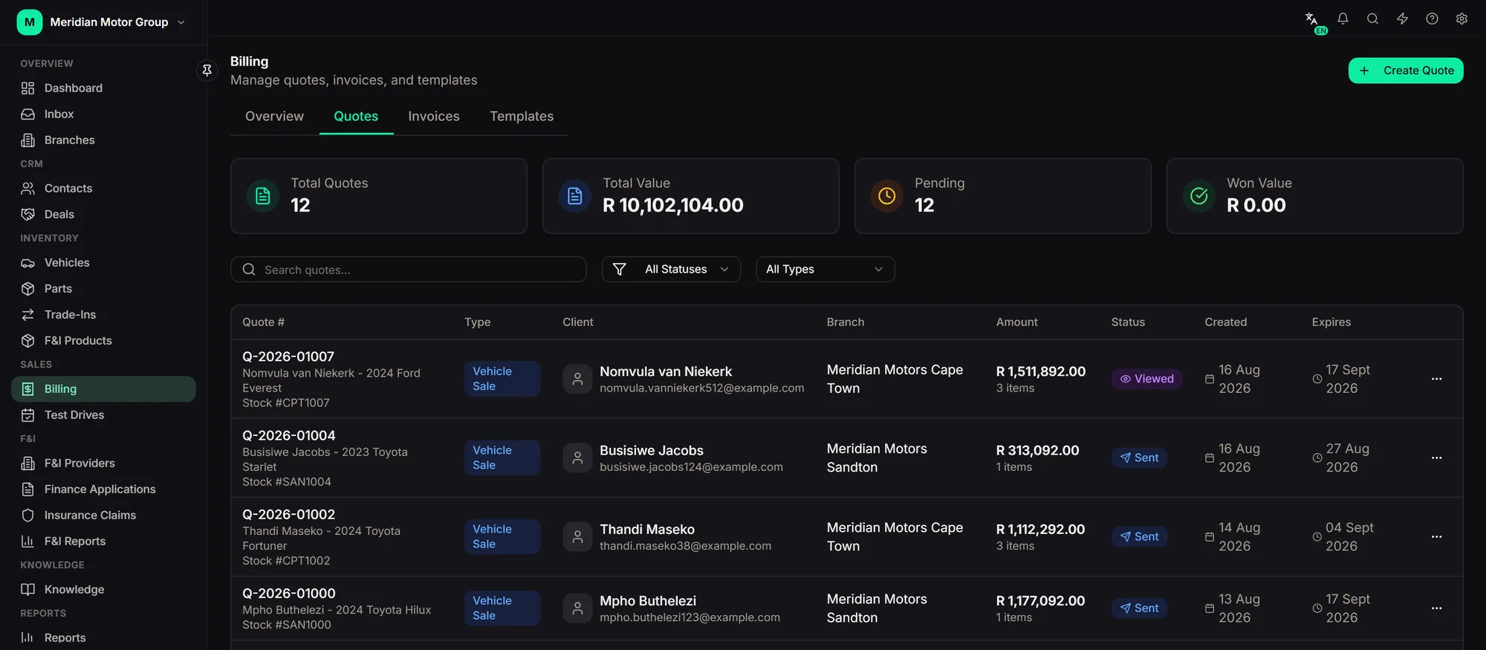Go to Branches in sidebar
Viewport: 1486px width, 650px height.
click(x=103, y=140)
